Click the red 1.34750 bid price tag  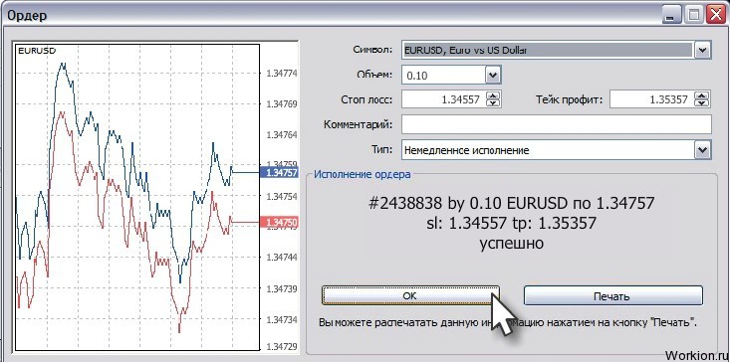pos(279,222)
